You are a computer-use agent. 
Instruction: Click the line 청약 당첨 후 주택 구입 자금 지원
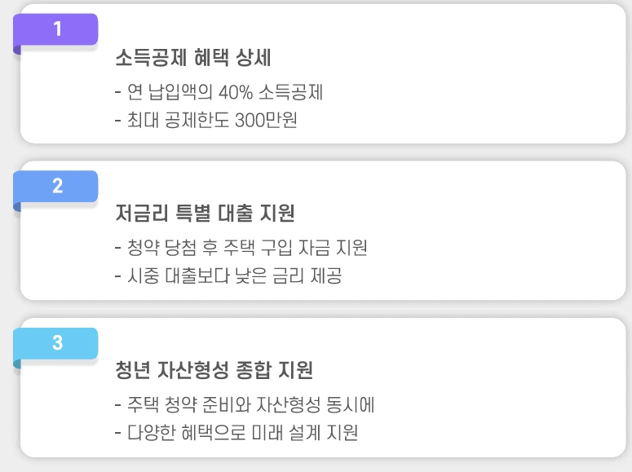241,248
